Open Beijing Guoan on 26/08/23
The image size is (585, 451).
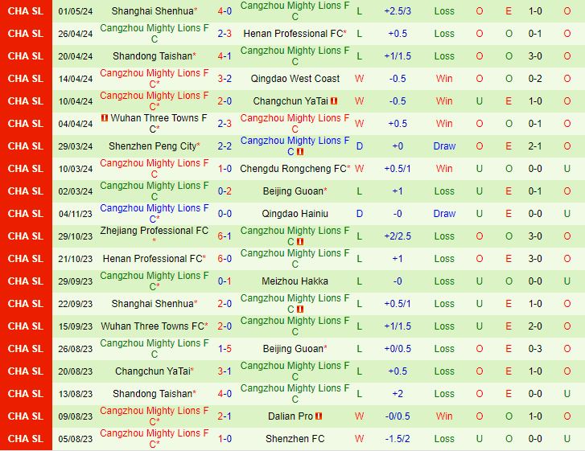295,349
